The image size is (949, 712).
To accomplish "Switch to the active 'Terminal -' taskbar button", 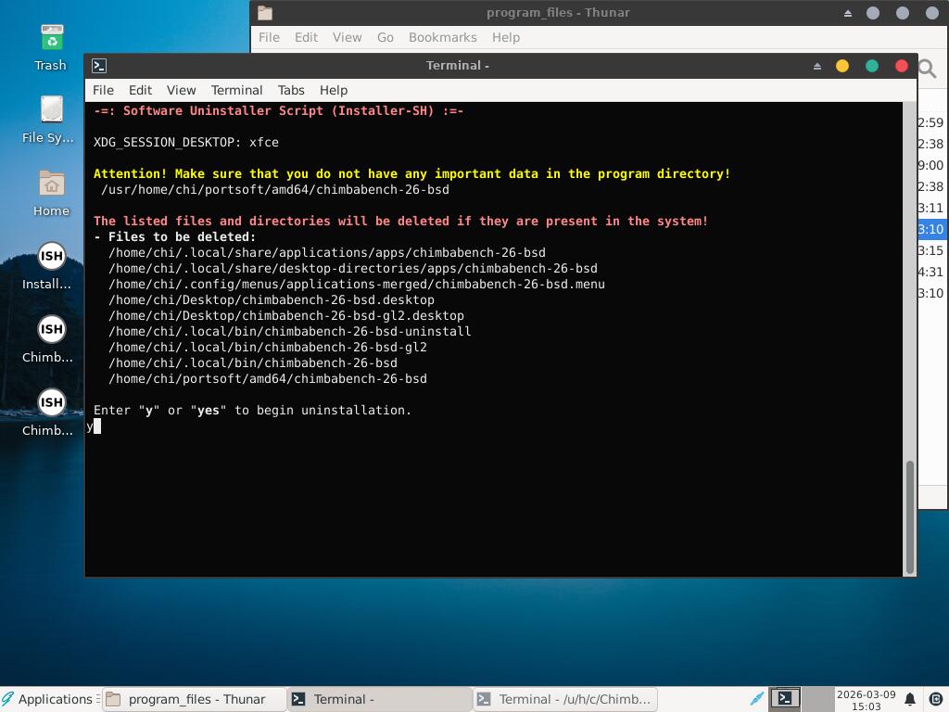I will tap(379, 699).
